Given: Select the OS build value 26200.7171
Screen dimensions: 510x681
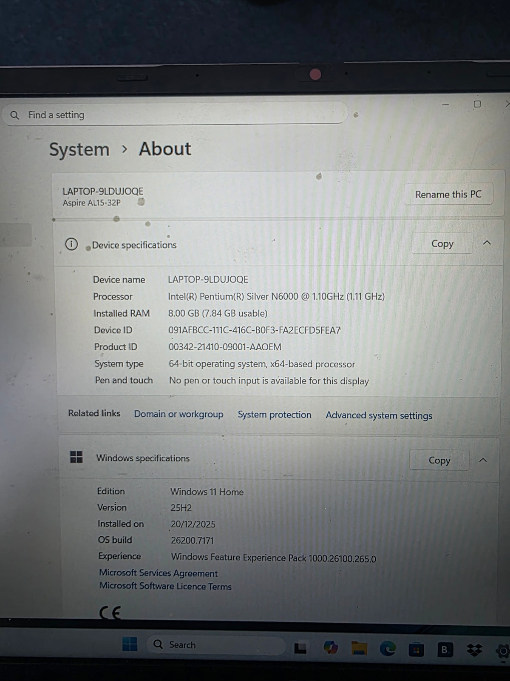Looking at the screenshot, I should pyautogui.click(x=192, y=540).
